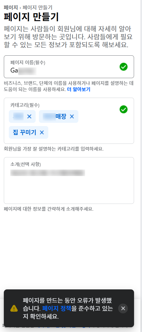Image resolution: width=142 pixels, height=332 pixels.
Task: Remove the 집 꾸미기 category chip
Action: [x=42, y=133]
